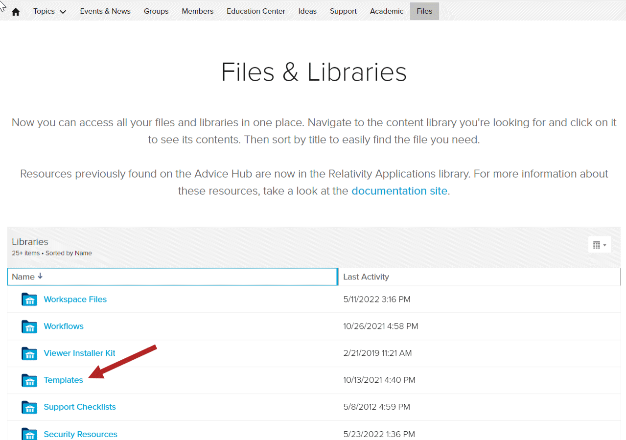Screen dimensions: 626x440
Task: Click the Viewer Installer Kit folder icon
Action: (x=29, y=353)
